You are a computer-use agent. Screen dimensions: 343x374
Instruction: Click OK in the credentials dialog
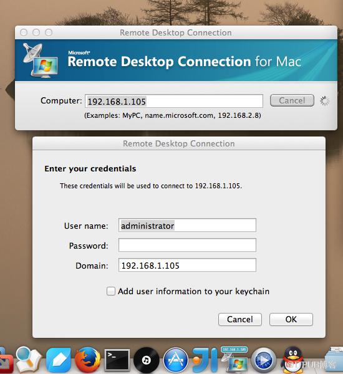(x=291, y=319)
